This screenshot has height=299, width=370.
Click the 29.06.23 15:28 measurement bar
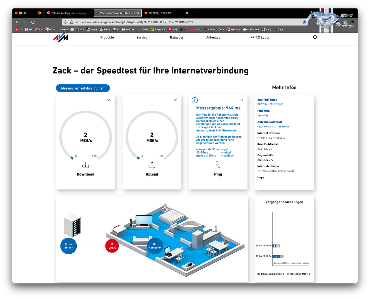276,246
